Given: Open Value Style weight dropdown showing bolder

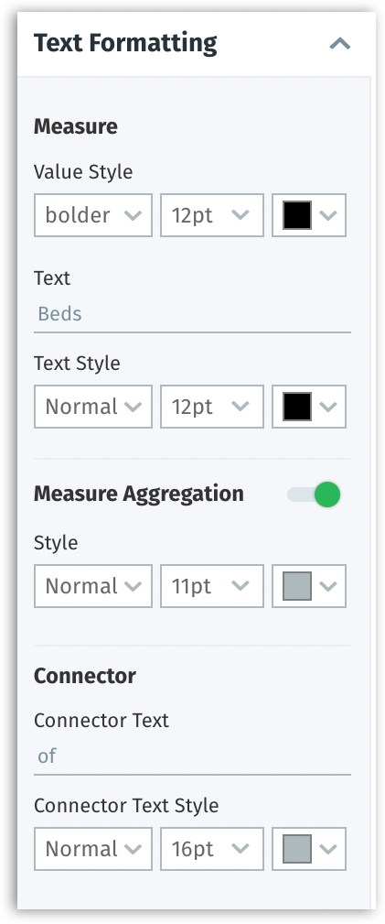Looking at the screenshot, I should [93, 215].
